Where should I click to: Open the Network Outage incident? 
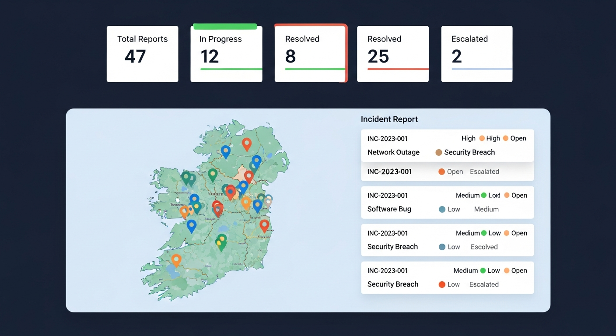(447, 145)
